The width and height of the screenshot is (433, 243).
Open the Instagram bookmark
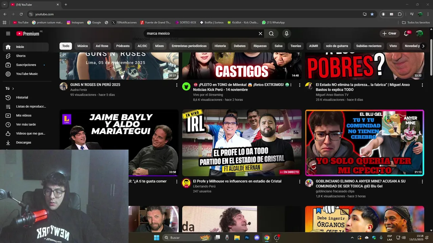click(x=75, y=23)
